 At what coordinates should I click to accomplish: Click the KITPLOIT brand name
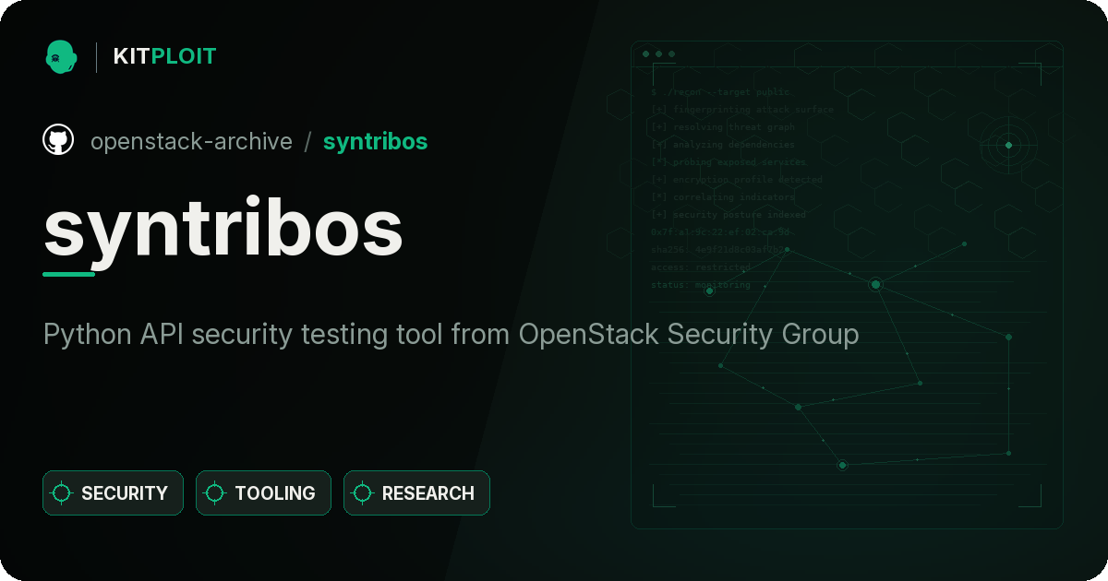[164, 56]
